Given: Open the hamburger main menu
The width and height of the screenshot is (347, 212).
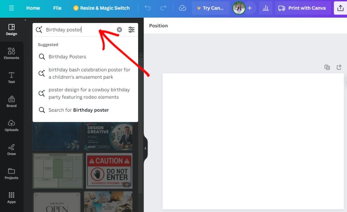Looking at the screenshot, I should click(11, 8).
